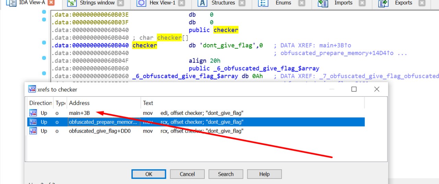Sort xrefs by Type column
439x184 pixels.
pos(60,103)
